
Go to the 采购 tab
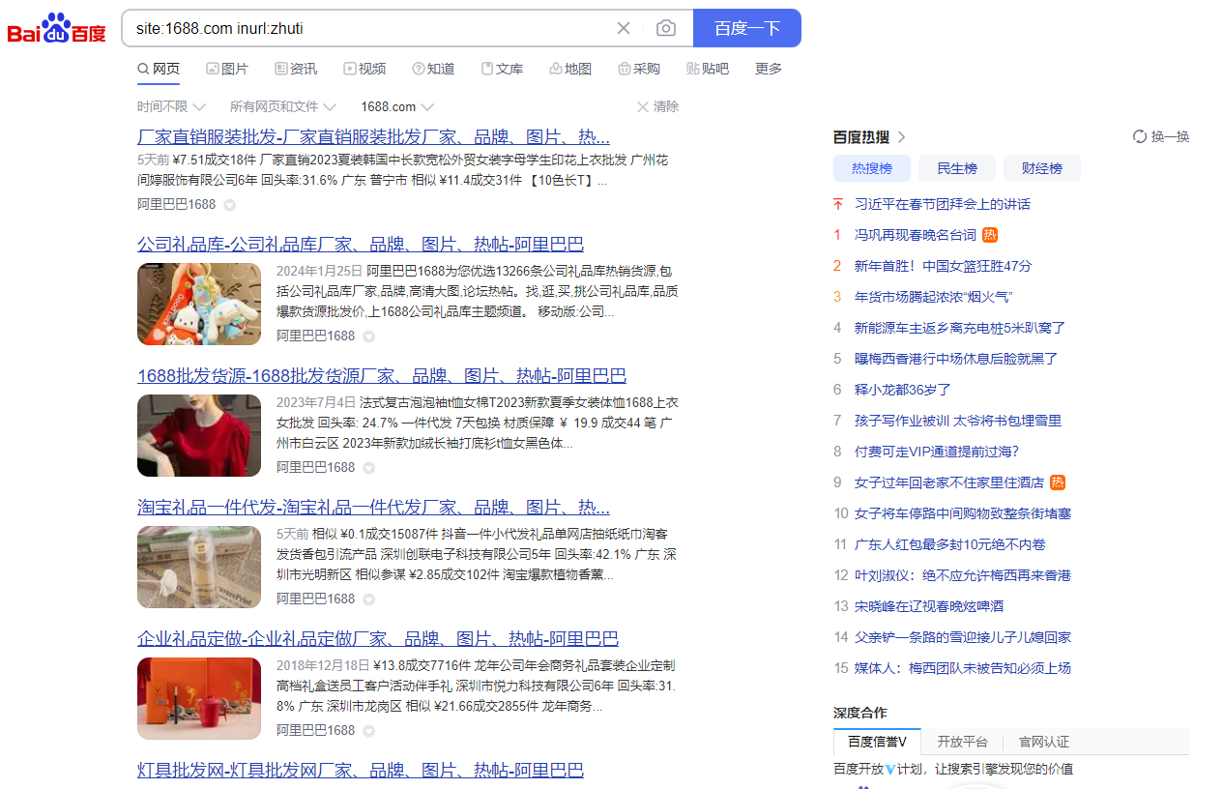coord(639,69)
